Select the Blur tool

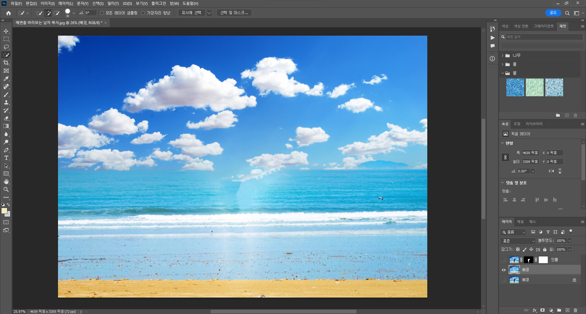click(6, 134)
